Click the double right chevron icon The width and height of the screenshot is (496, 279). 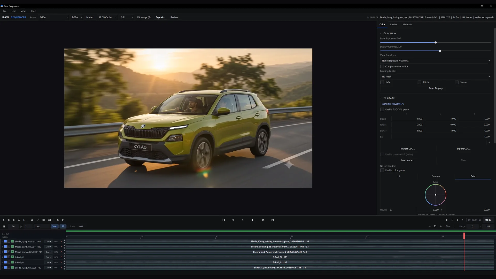(63, 220)
